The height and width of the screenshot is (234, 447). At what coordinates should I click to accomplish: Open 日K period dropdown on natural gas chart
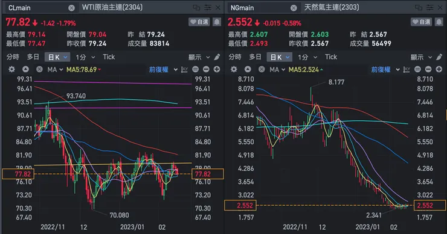[x=279, y=57]
